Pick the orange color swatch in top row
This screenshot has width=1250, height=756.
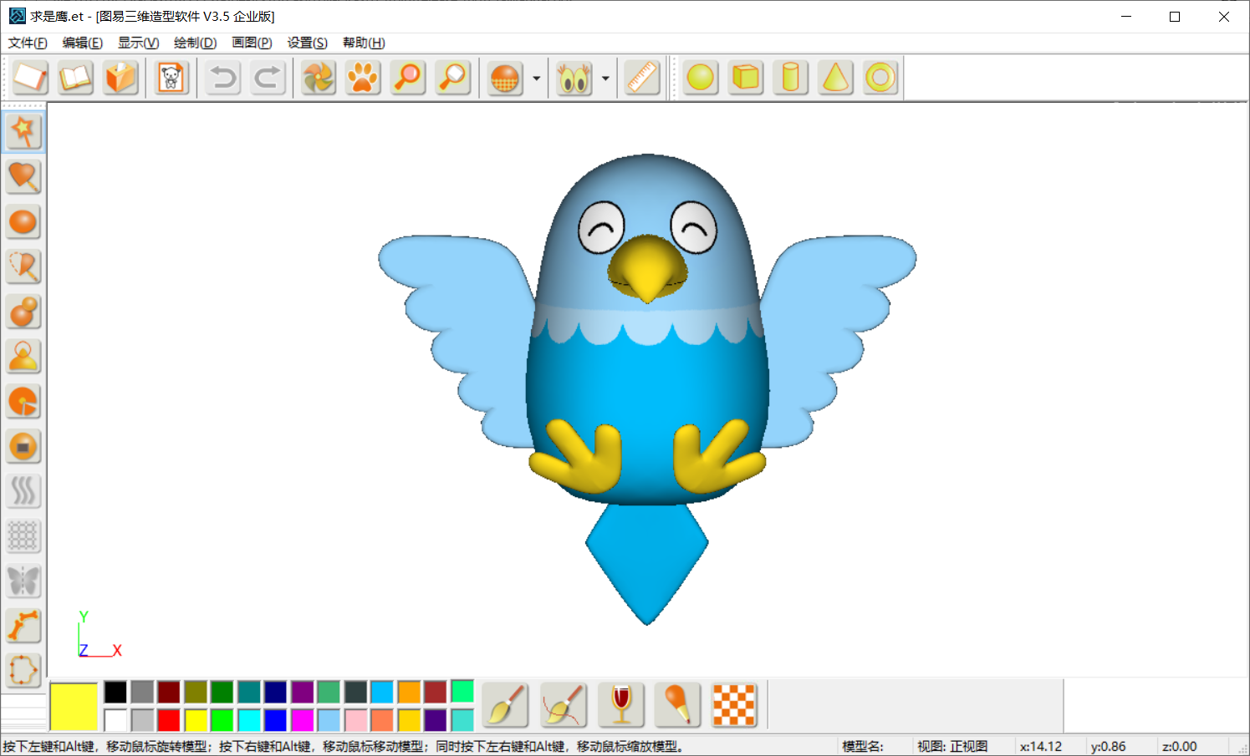409,692
